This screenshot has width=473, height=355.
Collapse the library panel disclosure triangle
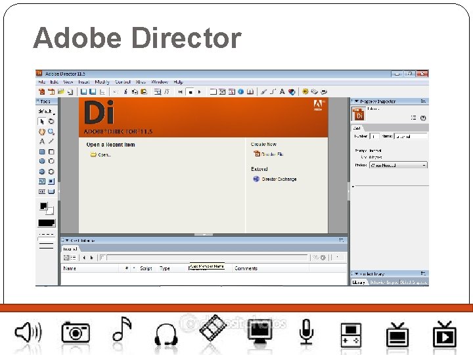tap(356, 273)
